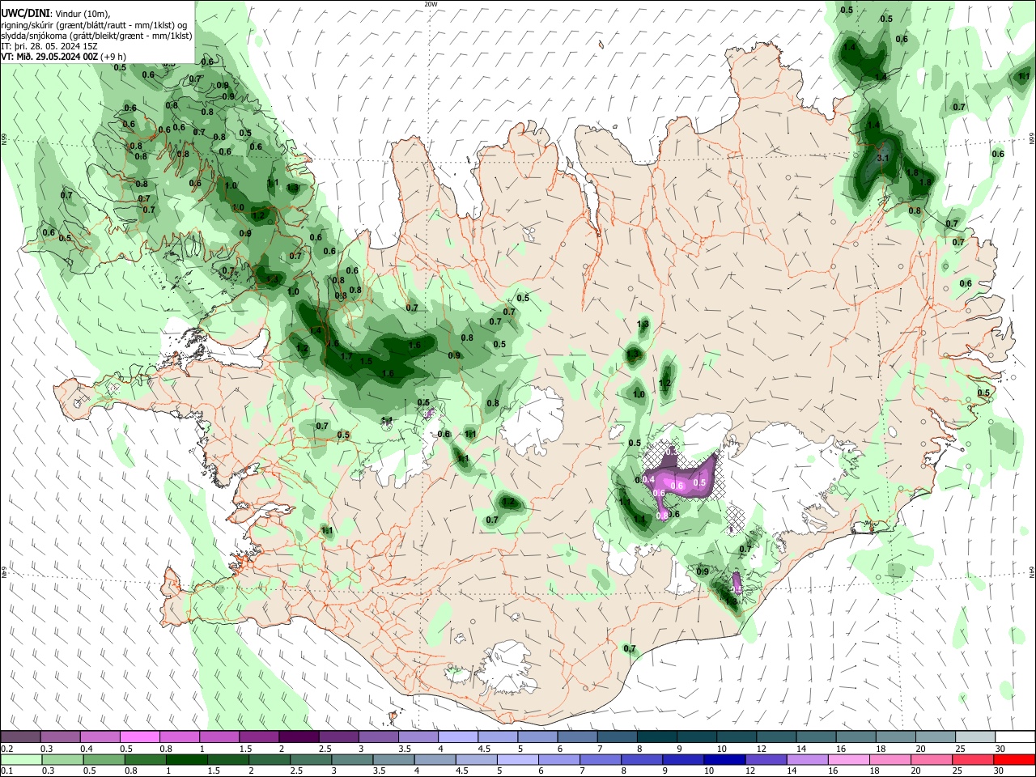Screen dimensions: 1036x777
Task: Pick the upper legend swatch between 0.5 and 0.8
Action: coord(139,737)
